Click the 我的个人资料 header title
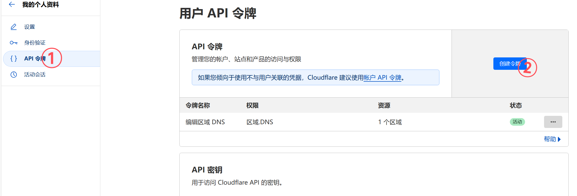This screenshot has height=196, width=577. tap(41, 5)
